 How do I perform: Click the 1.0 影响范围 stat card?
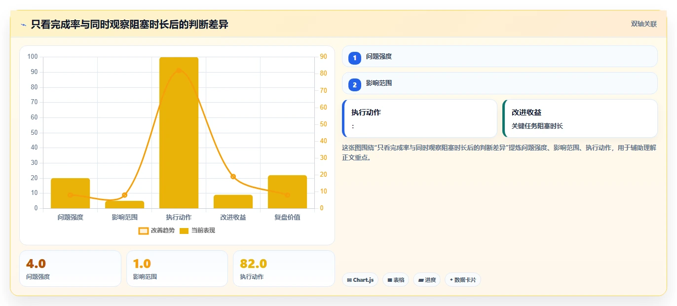(x=177, y=268)
